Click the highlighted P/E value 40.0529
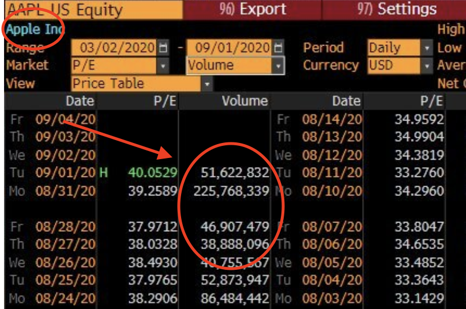This screenshot has width=466, height=309. pyautogui.click(x=153, y=172)
